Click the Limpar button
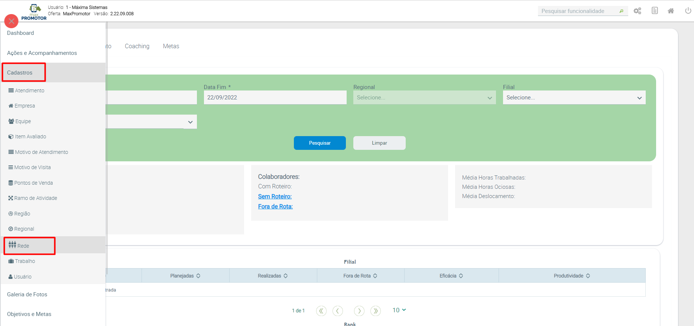694x326 pixels. 379,143
